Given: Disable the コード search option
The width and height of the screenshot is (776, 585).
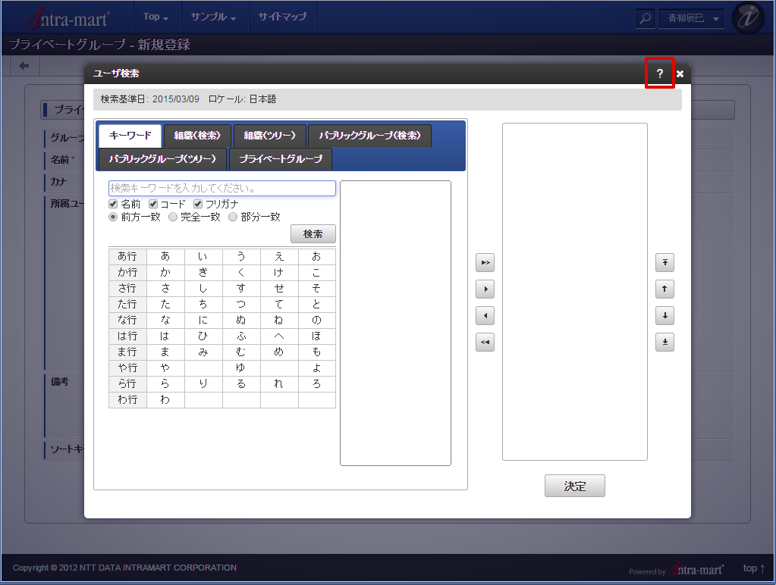Looking at the screenshot, I should (152, 203).
